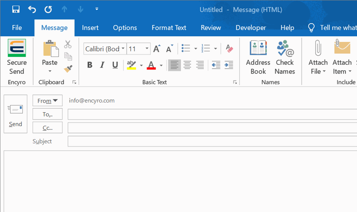Apply yellow text highlight color

coord(131,65)
